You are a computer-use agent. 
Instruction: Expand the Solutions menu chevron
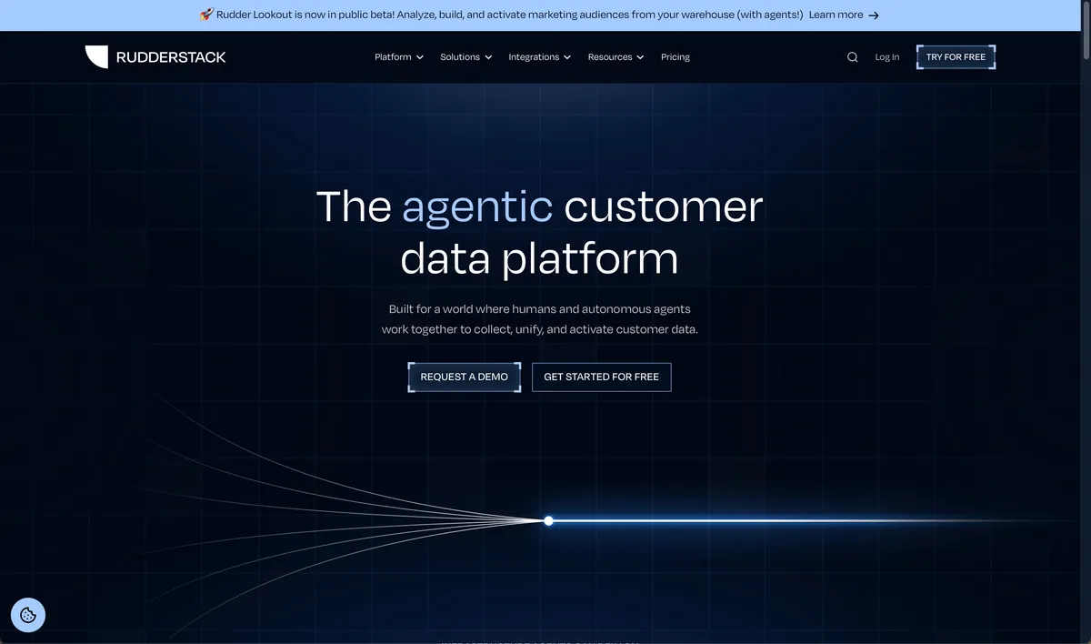click(488, 57)
